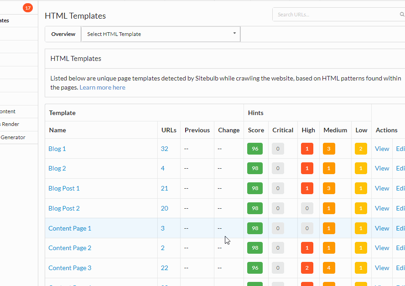405x286 pixels.
Task: Click the Change column header
Action: point(229,130)
